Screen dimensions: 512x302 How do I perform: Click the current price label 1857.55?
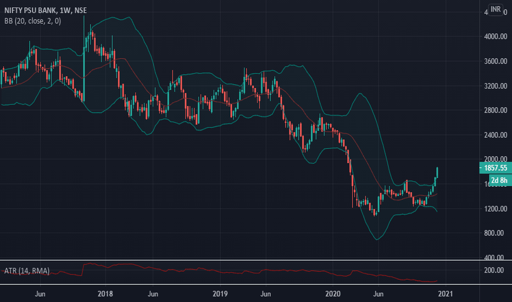496,168
